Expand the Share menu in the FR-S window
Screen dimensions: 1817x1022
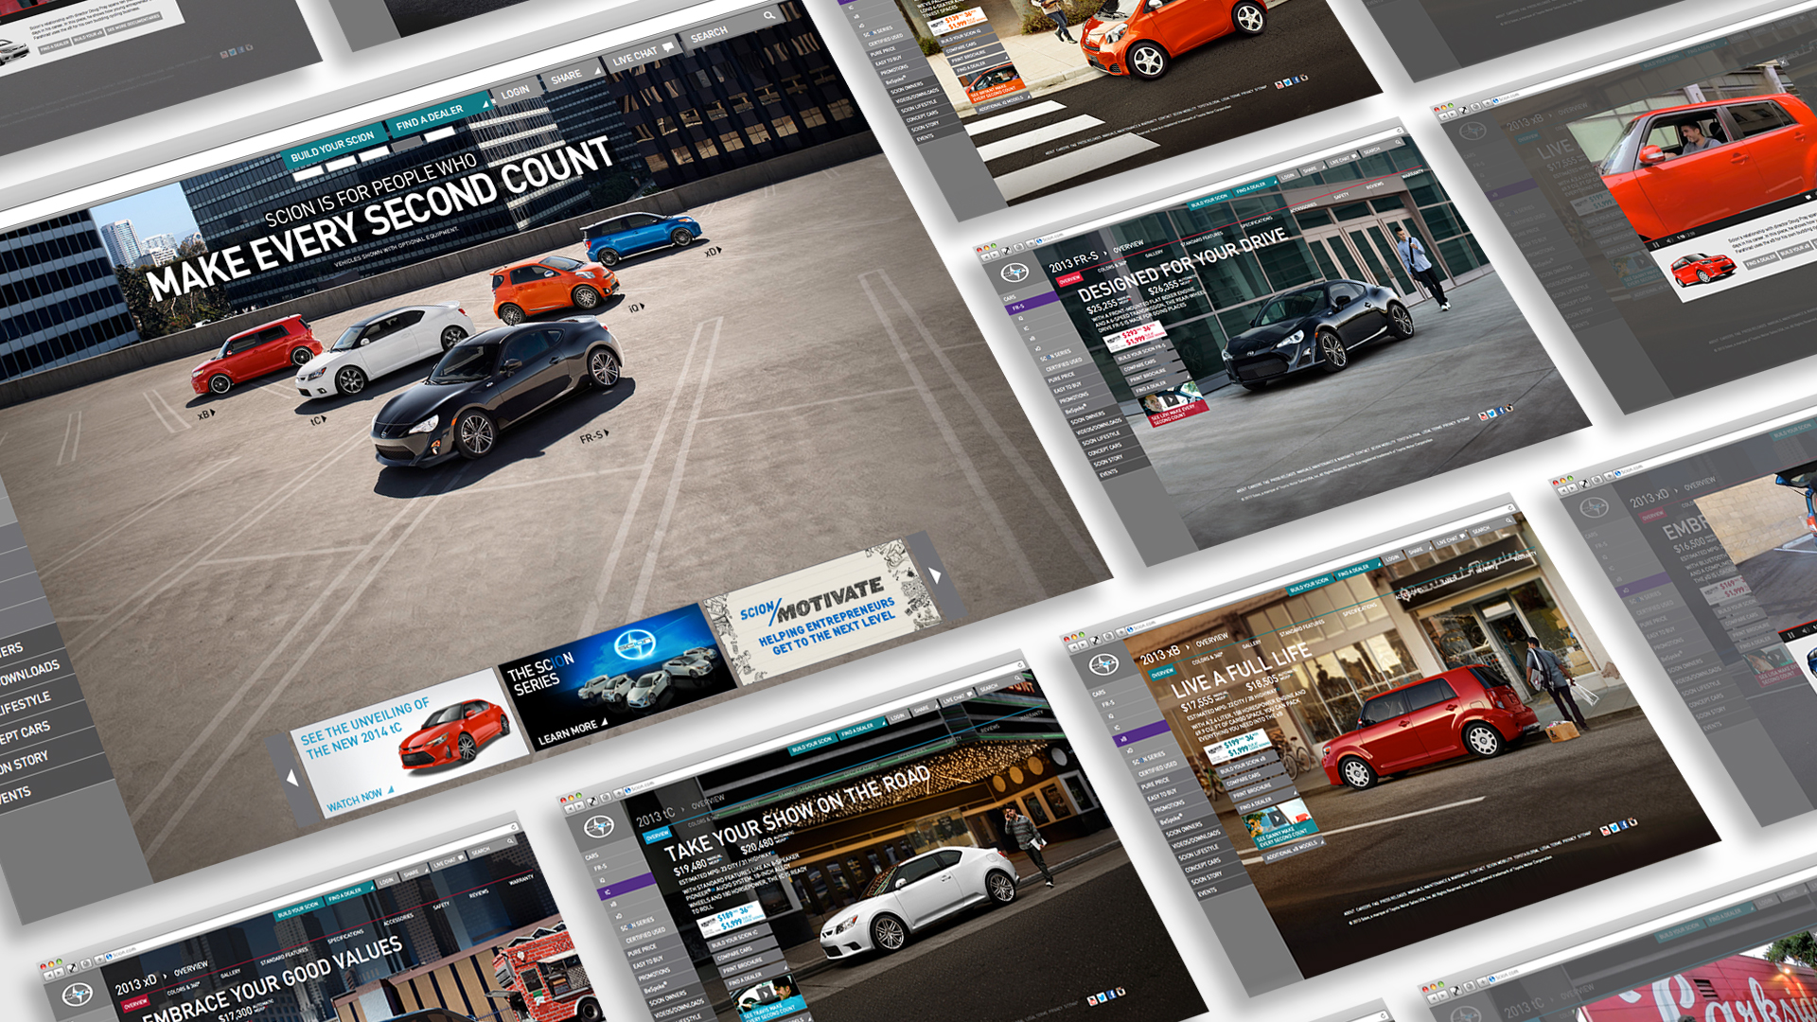pyautogui.click(x=1313, y=168)
